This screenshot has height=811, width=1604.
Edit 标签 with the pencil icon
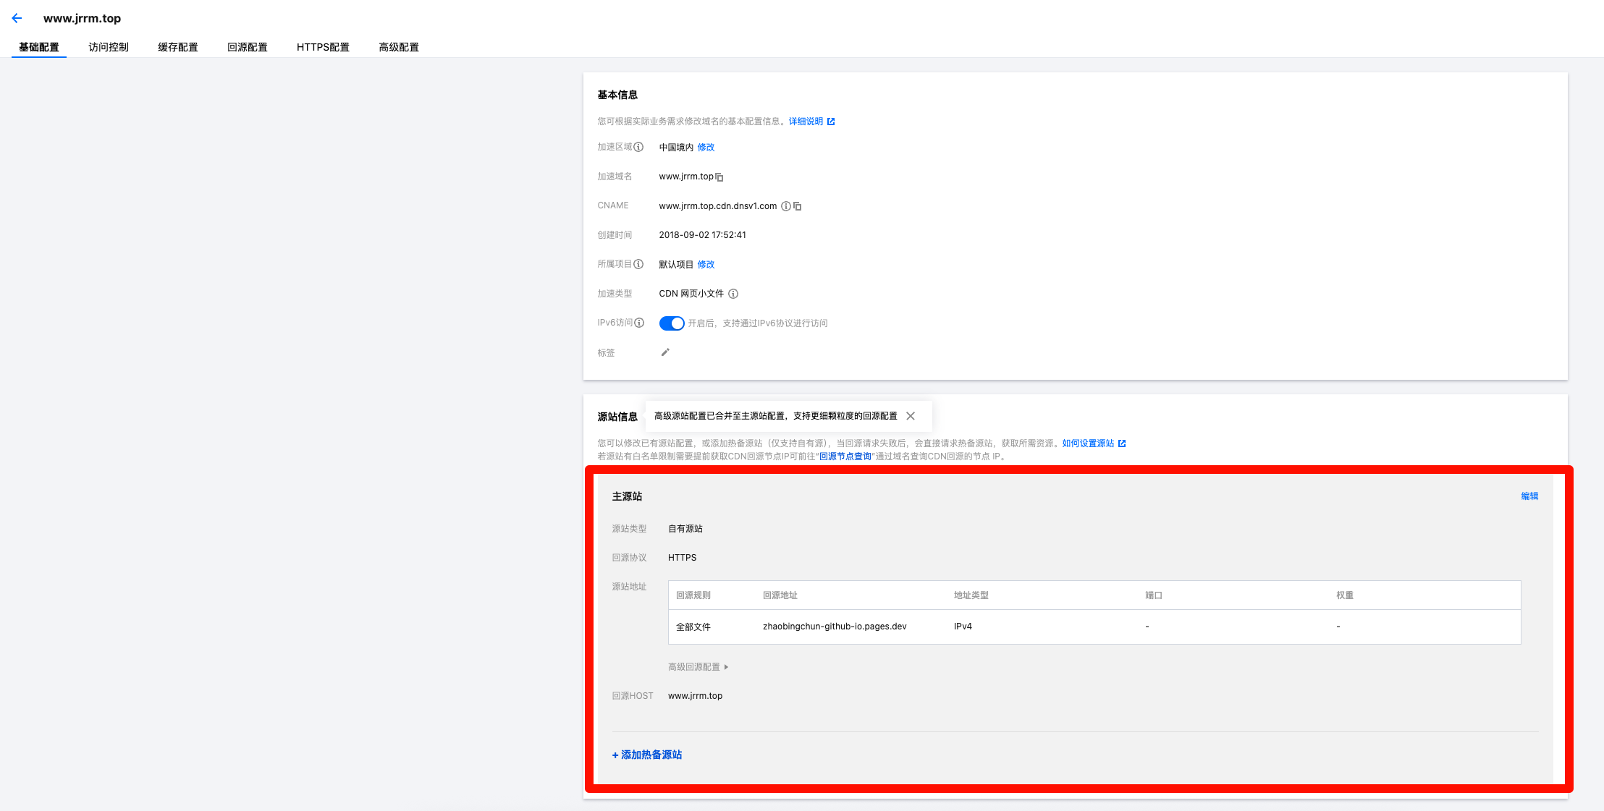[x=665, y=352]
